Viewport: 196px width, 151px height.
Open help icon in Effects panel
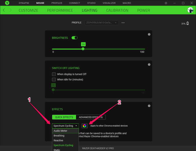tap(149, 106)
